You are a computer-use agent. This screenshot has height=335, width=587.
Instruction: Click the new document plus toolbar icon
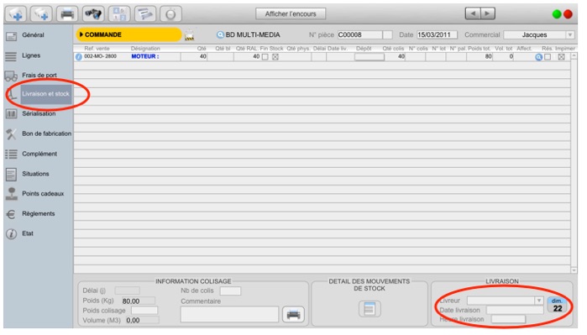15,14
